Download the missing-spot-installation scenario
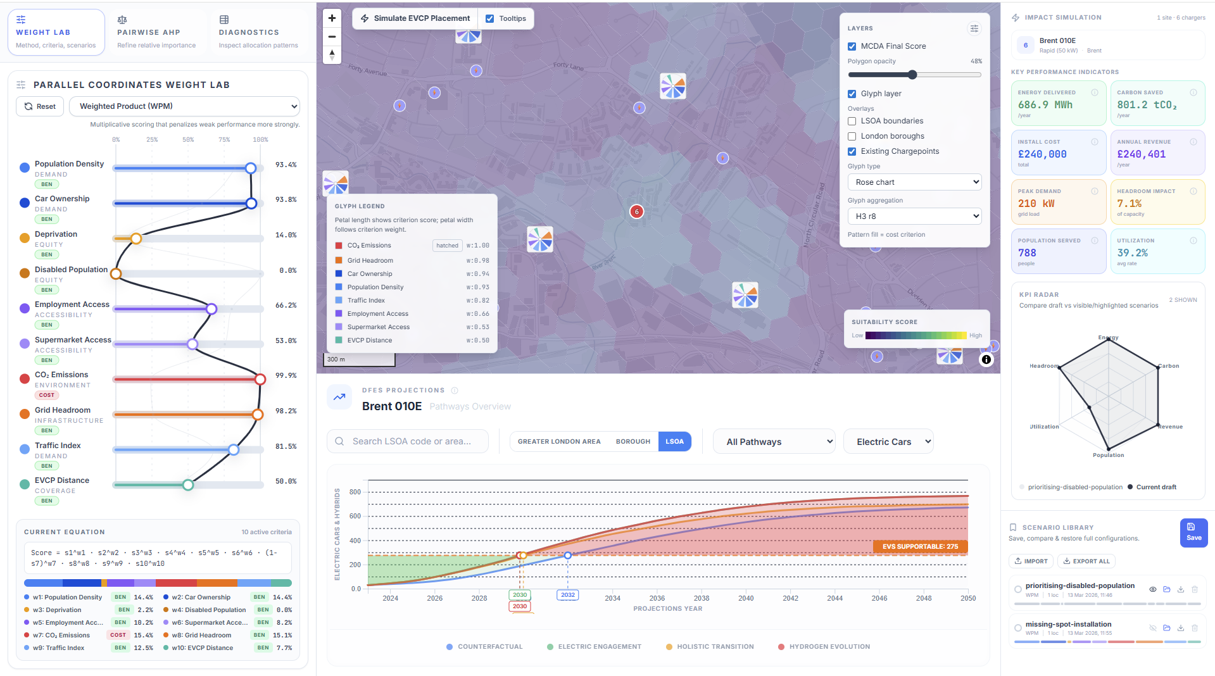The width and height of the screenshot is (1215, 676). (x=1181, y=628)
